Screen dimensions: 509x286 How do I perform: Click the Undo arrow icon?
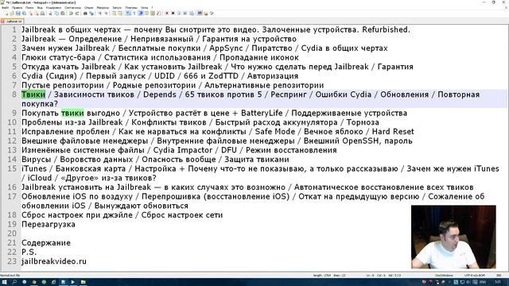(71, 14)
